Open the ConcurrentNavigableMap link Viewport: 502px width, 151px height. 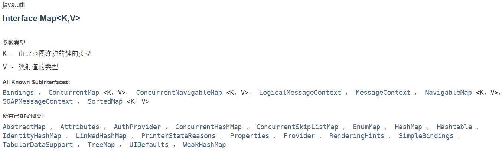179,93
